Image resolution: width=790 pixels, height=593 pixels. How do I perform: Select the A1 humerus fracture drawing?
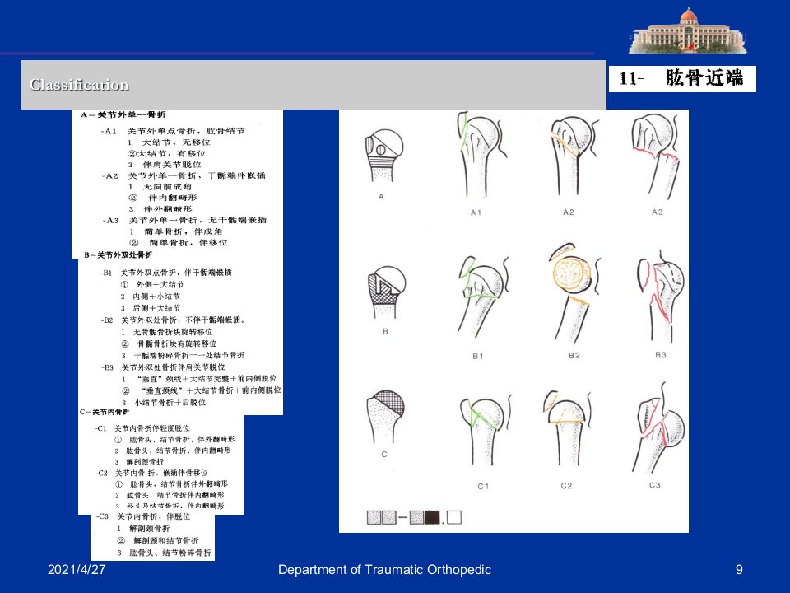[x=481, y=154]
